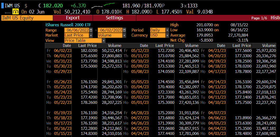Select the 04/14/23 date cell

pyautogui.click(x=217, y=82)
